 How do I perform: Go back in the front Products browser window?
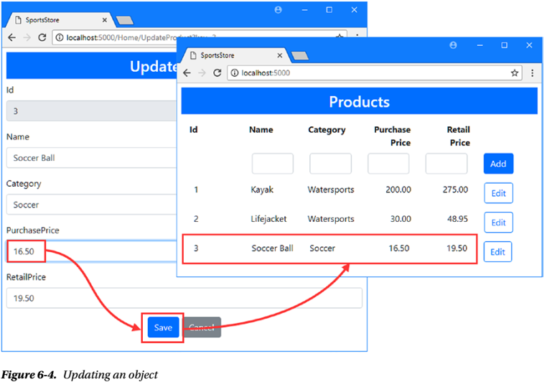coord(187,73)
